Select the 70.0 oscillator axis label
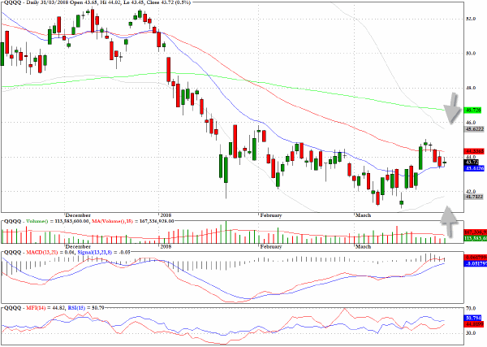Viewport: 487px width, 347px height. tap(471, 309)
